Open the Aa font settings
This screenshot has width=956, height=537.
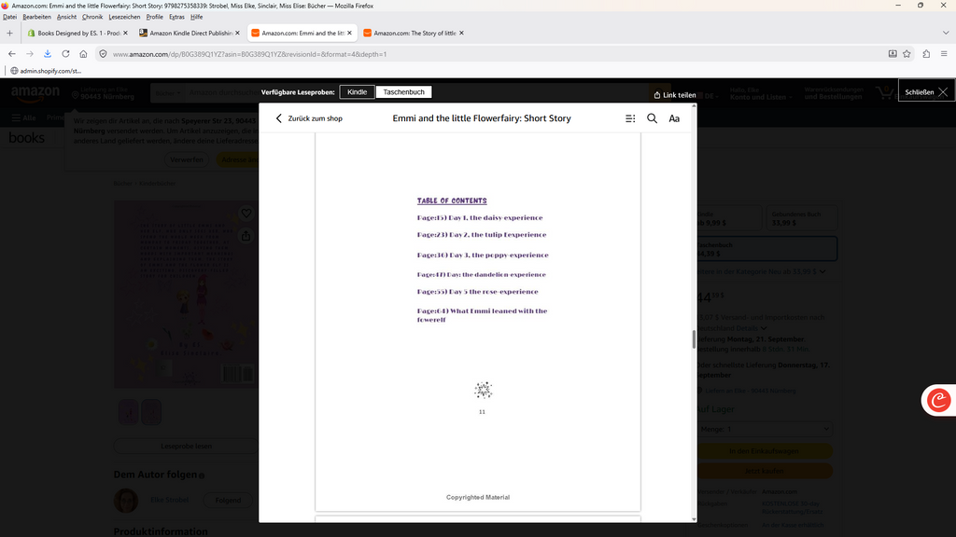click(x=674, y=118)
